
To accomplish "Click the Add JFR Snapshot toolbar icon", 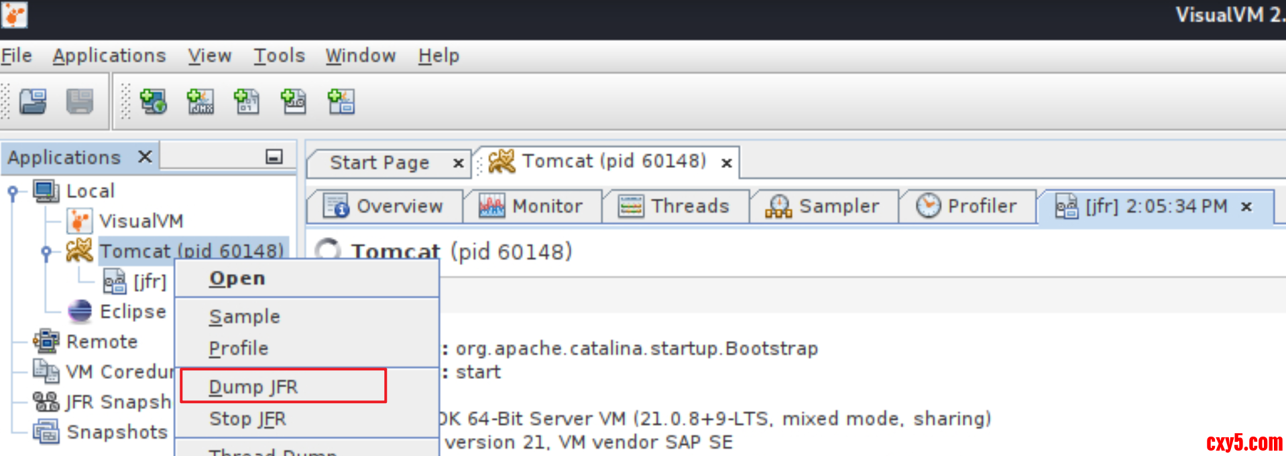I will (x=294, y=102).
